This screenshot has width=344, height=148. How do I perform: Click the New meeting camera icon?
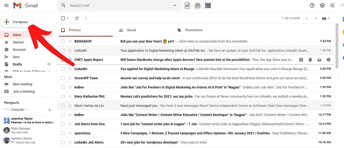pyautogui.click(x=7, y=84)
